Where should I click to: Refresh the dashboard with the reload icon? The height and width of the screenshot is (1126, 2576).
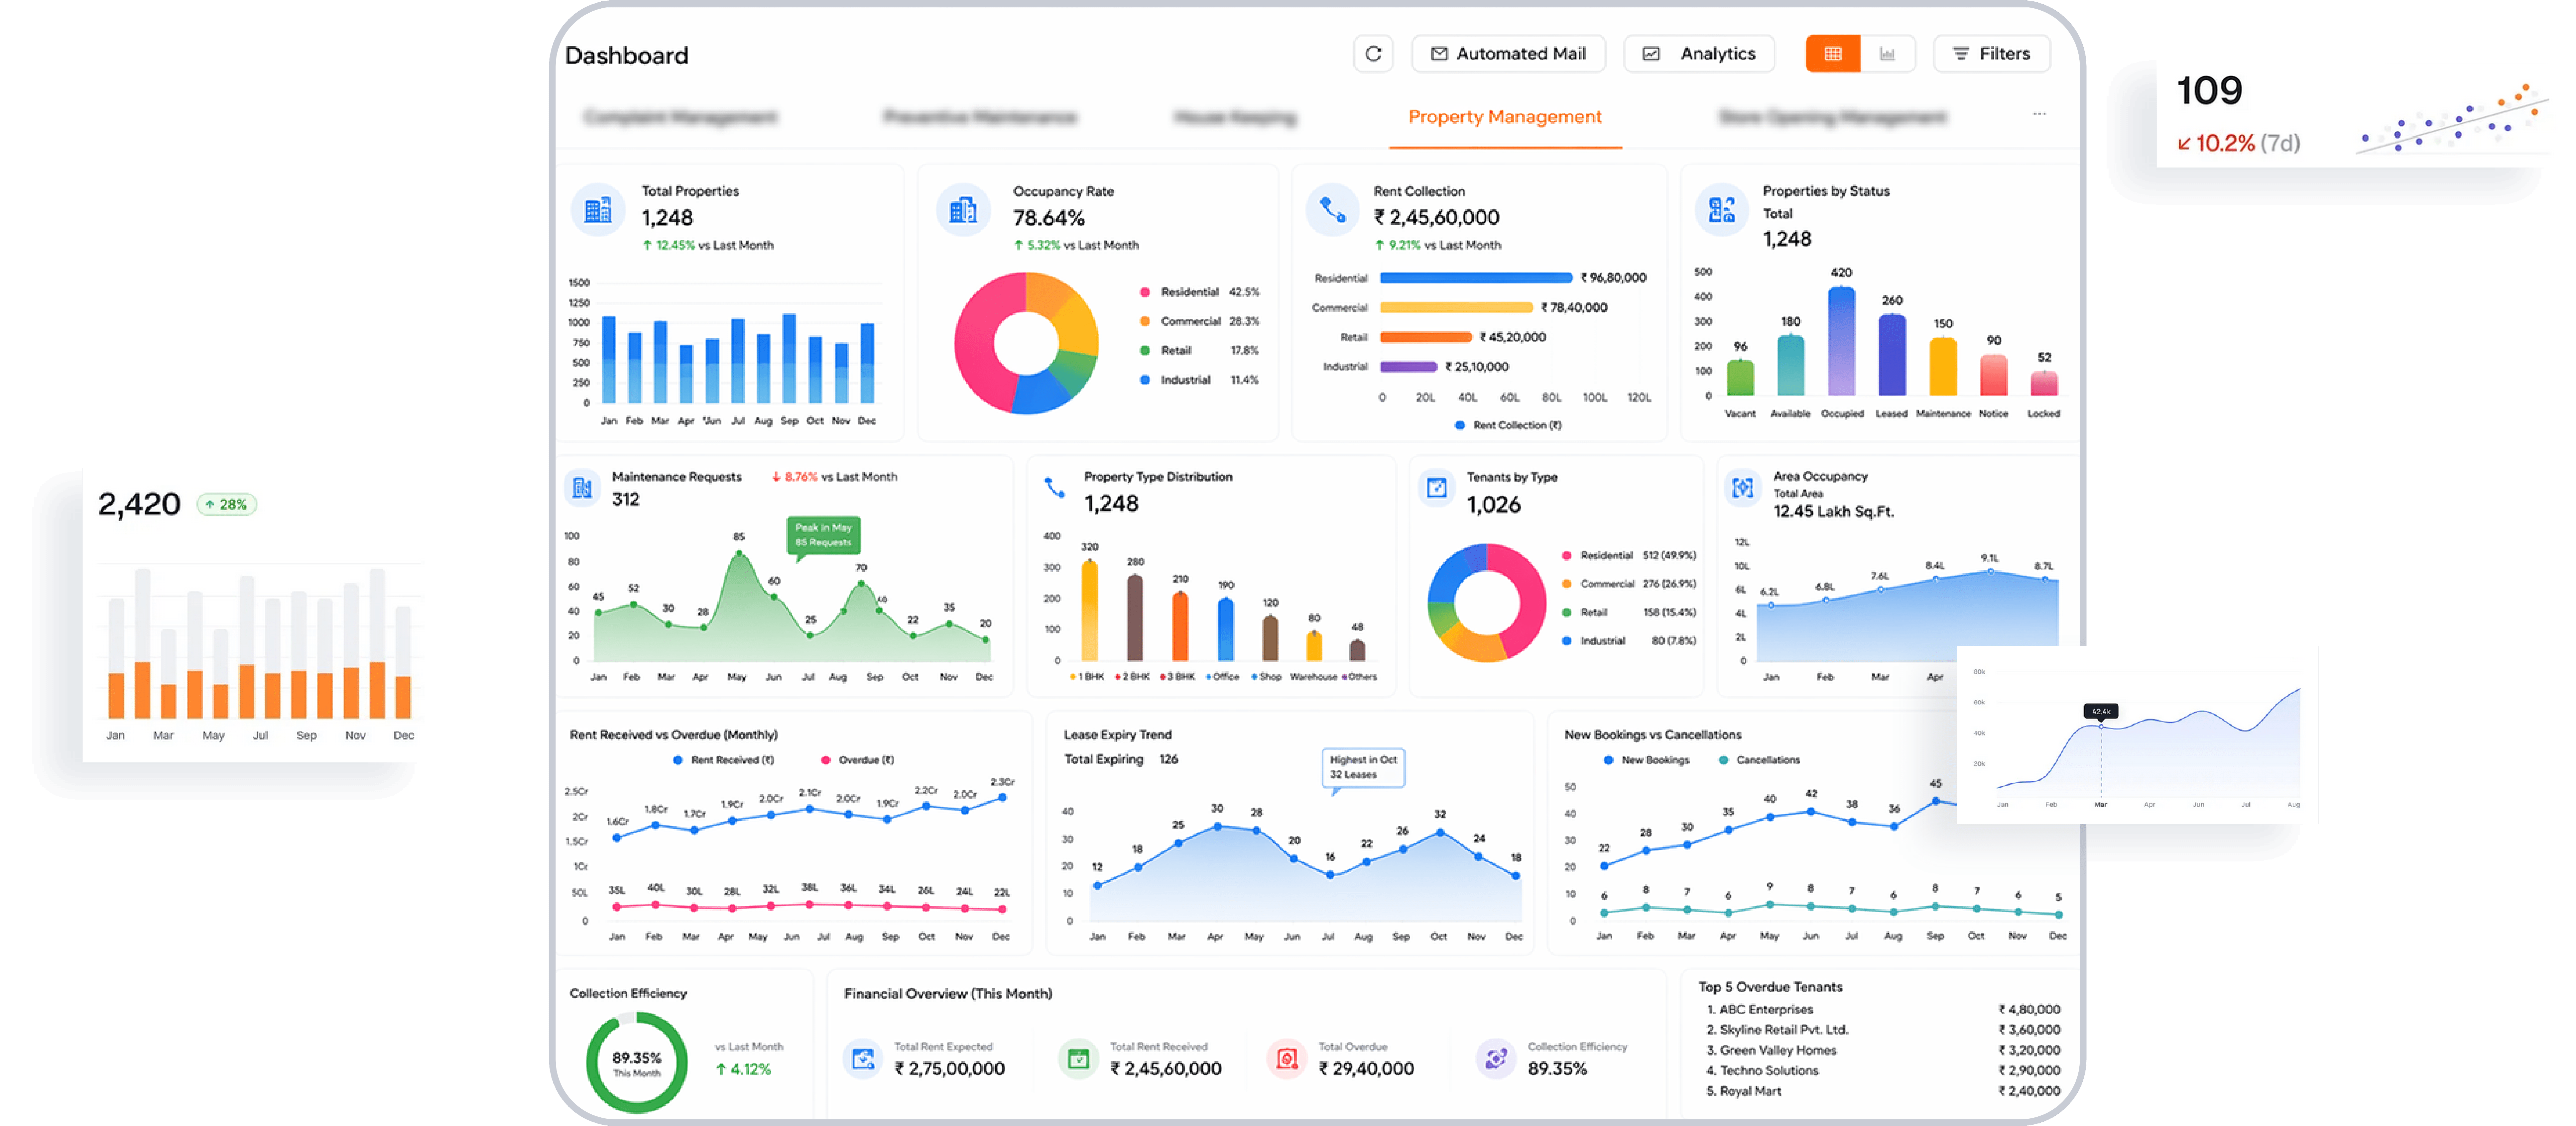pos(1373,54)
